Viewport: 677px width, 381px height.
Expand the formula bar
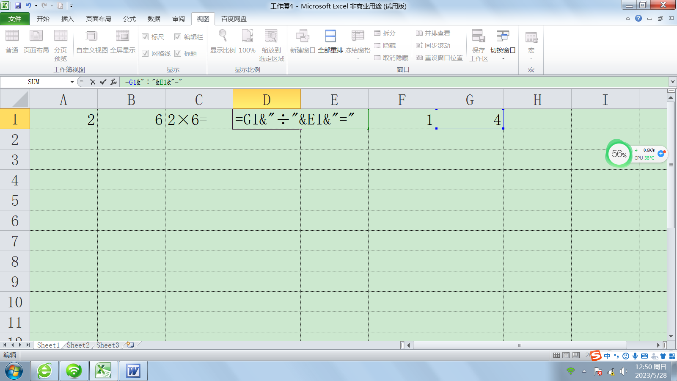point(672,82)
